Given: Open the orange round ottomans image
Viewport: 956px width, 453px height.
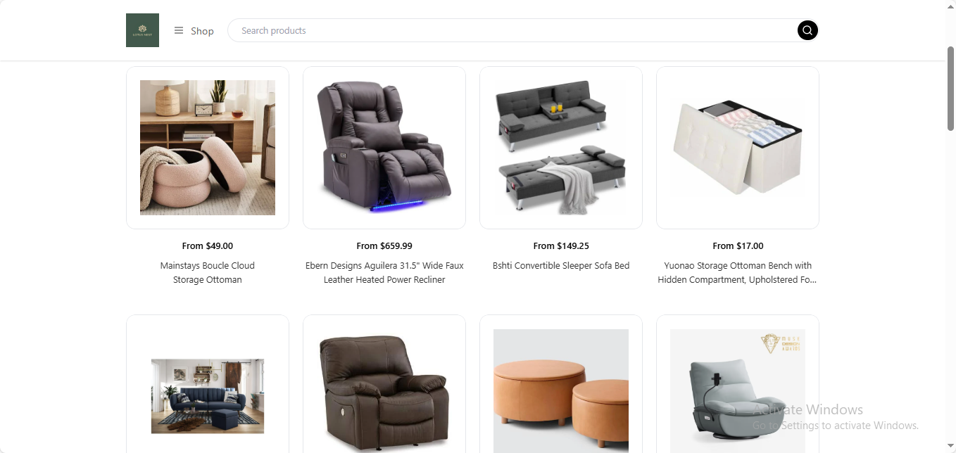Looking at the screenshot, I should coord(561,391).
